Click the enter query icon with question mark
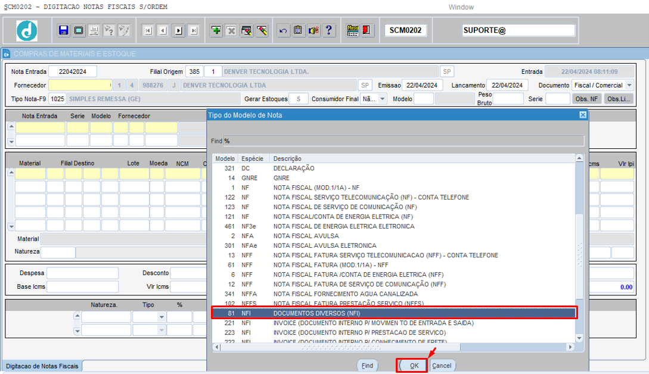 [109, 30]
